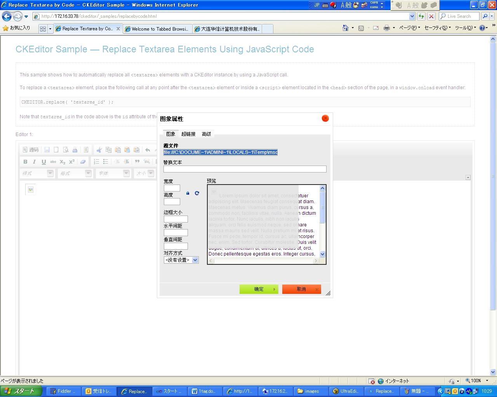Insert a numbered list

coord(96,162)
